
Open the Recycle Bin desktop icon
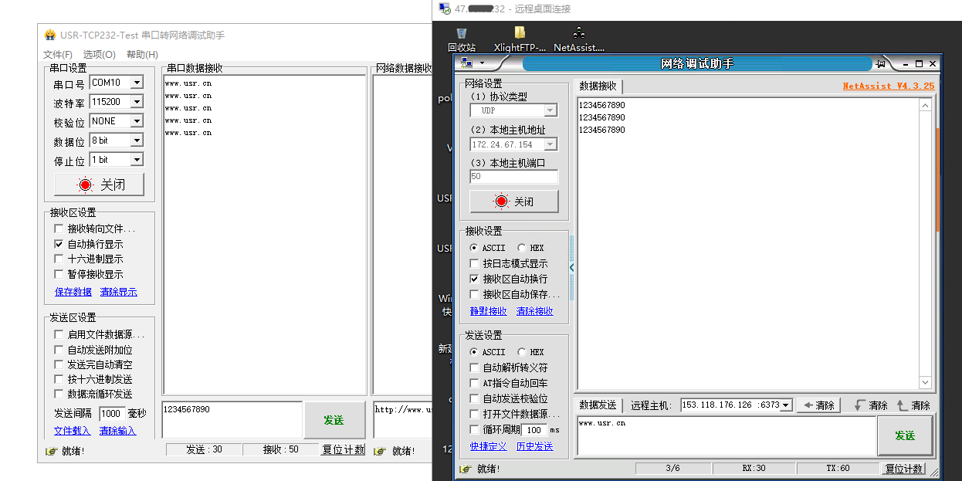462,34
